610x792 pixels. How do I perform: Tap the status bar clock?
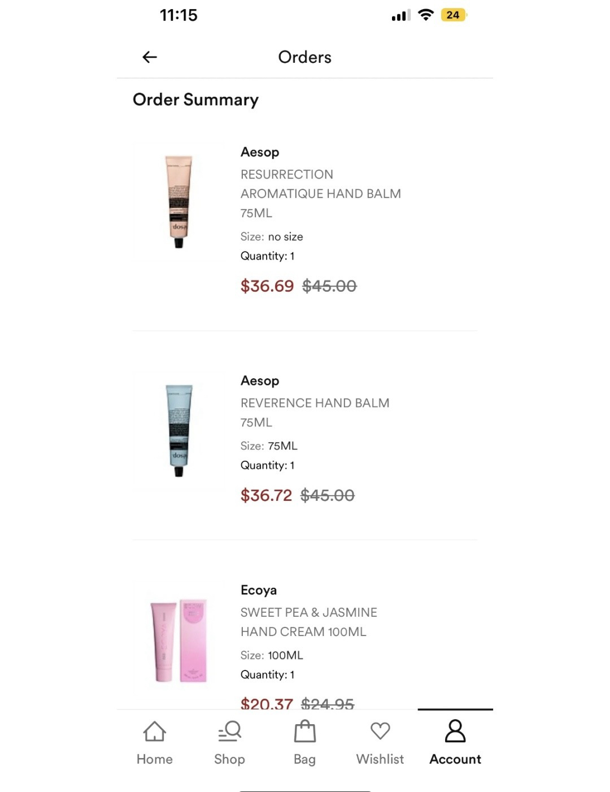[x=178, y=15]
